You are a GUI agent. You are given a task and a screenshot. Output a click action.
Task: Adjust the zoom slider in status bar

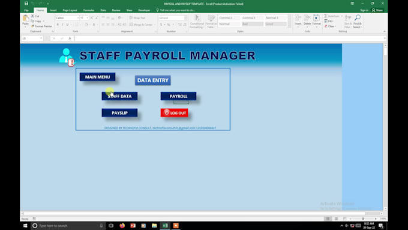[x=363, y=219]
